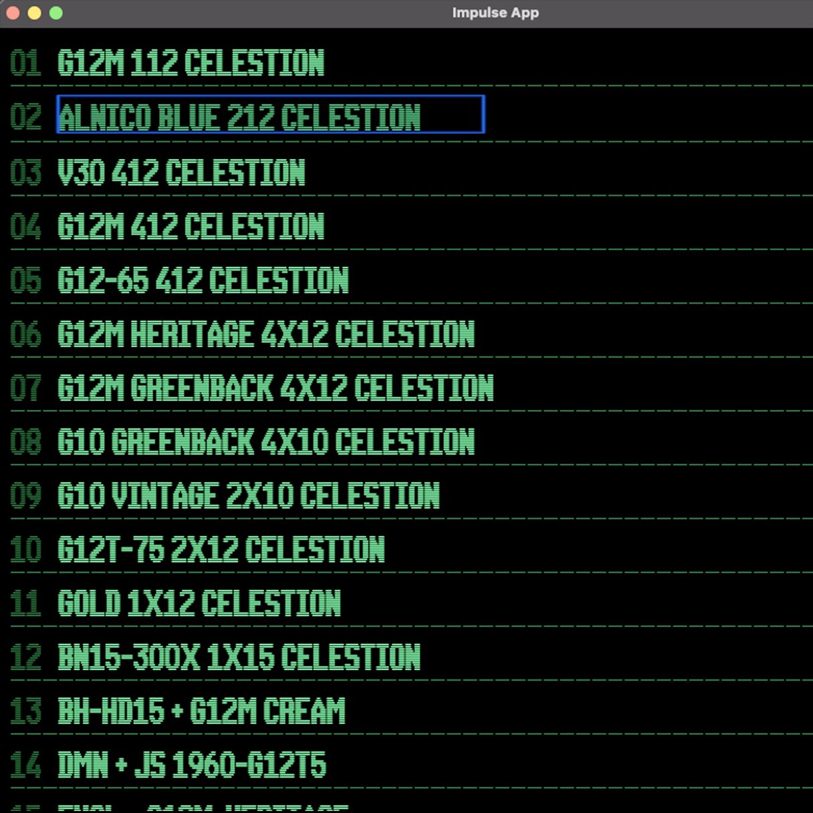Load BN15-300X 1X15 CELESTION
The image size is (813, 813).
239,658
